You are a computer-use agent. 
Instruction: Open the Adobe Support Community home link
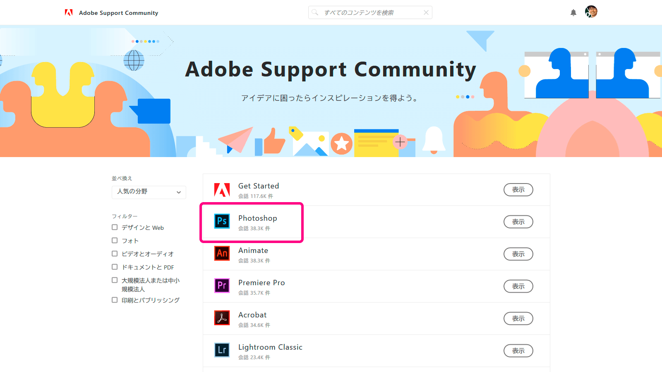(118, 13)
